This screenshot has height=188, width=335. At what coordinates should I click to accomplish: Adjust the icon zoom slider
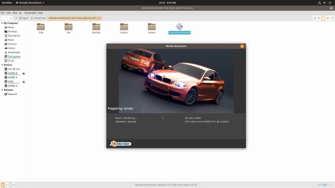click(x=325, y=185)
